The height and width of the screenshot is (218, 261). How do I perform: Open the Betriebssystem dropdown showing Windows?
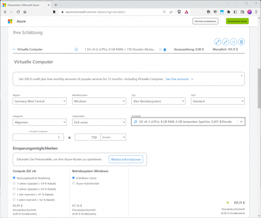pyautogui.click(x=99, y=101)
